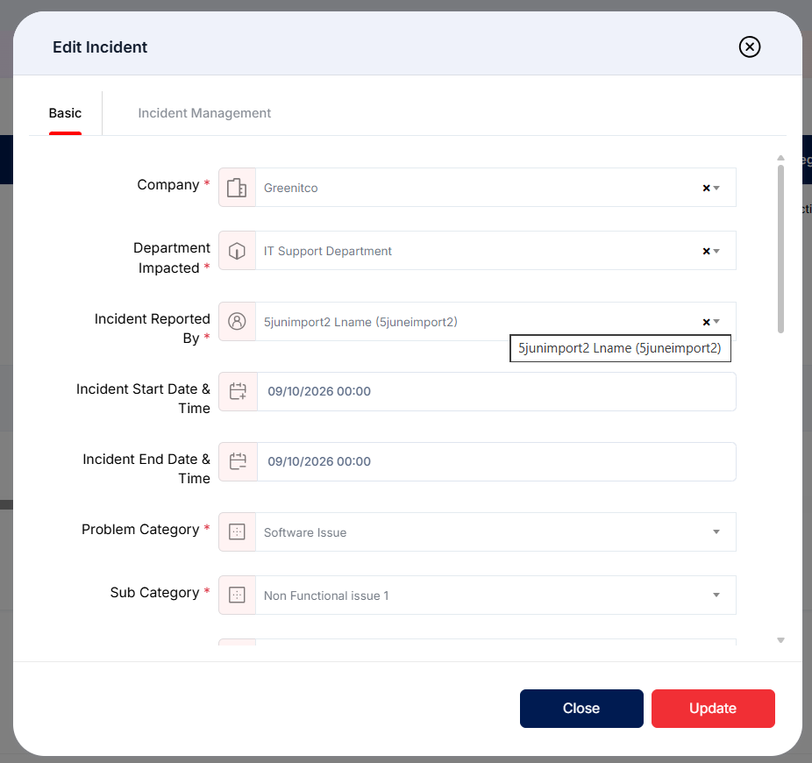Switch to the Incident Management tab

click(204, 113)
